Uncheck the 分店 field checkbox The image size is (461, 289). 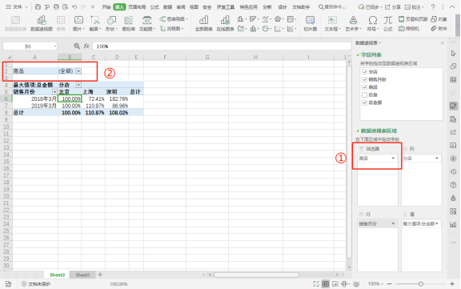[x=365, y=72]
